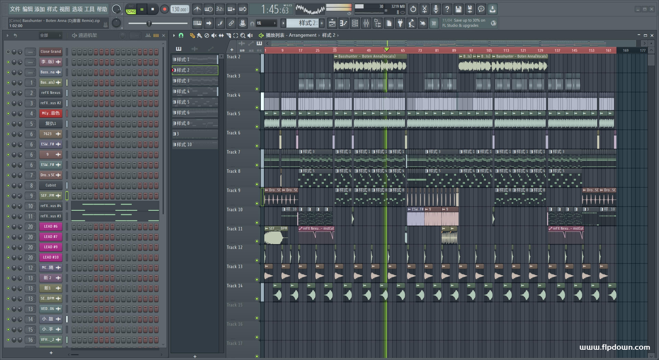Image resolution: width=659 pixels, height=360 pixels.
Task: Click the save project floppy icon
Action: tap(458, 9)
